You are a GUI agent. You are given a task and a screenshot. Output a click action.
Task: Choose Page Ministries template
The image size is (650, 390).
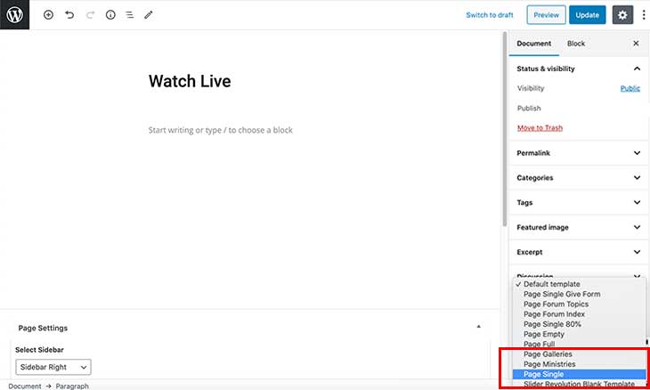(x=579, y=364)
